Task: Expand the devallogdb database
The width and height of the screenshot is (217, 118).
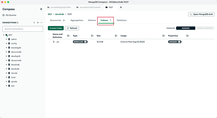Action: (6, 48)
